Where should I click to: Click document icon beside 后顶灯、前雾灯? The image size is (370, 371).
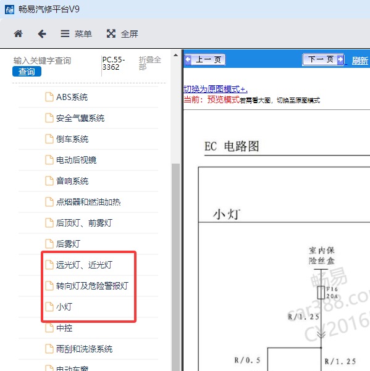[49, 223]
